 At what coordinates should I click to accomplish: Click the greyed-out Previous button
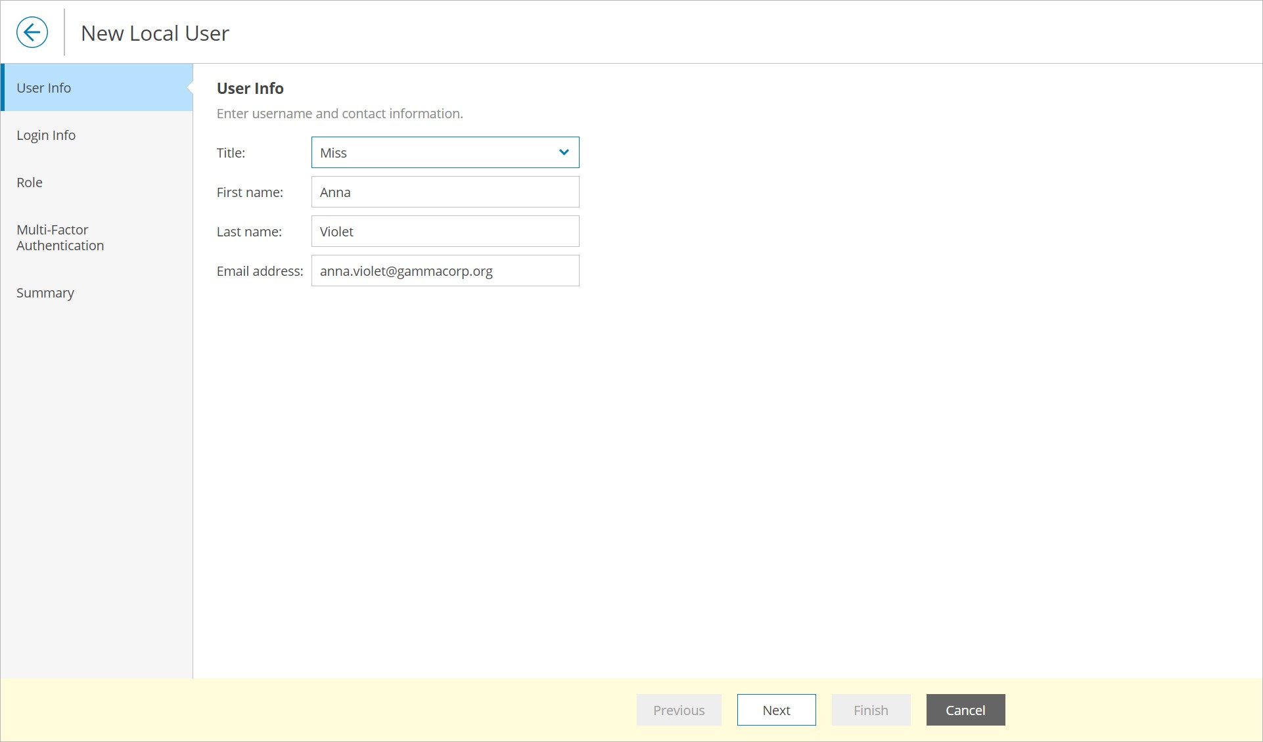[x=679, y=710]
